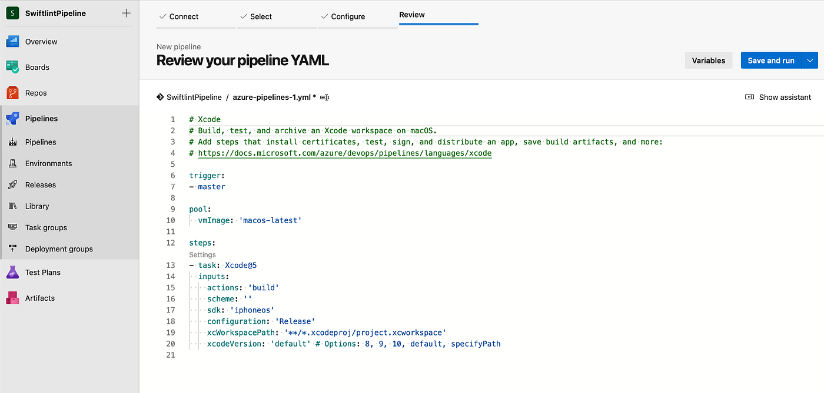Viewport: 824px width, 393px height.
Task: Open Boards from the sidebar icon
Action: 13,67
